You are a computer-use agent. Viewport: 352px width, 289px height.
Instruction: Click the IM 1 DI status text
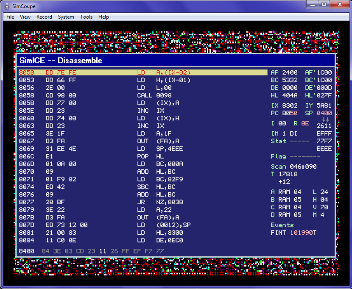point(283,133)
